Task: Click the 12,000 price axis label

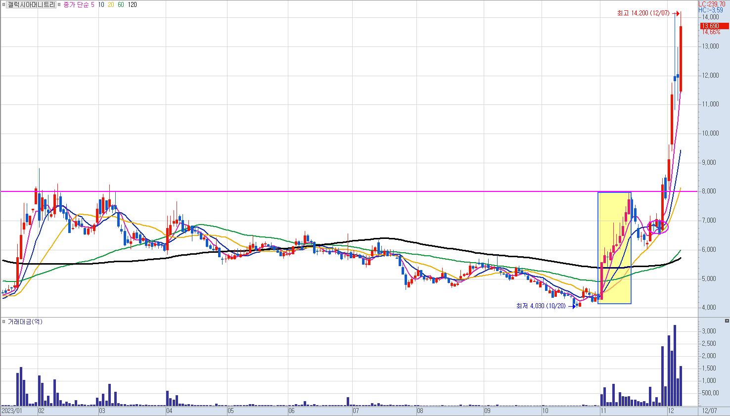Action: tap(712, 75)
